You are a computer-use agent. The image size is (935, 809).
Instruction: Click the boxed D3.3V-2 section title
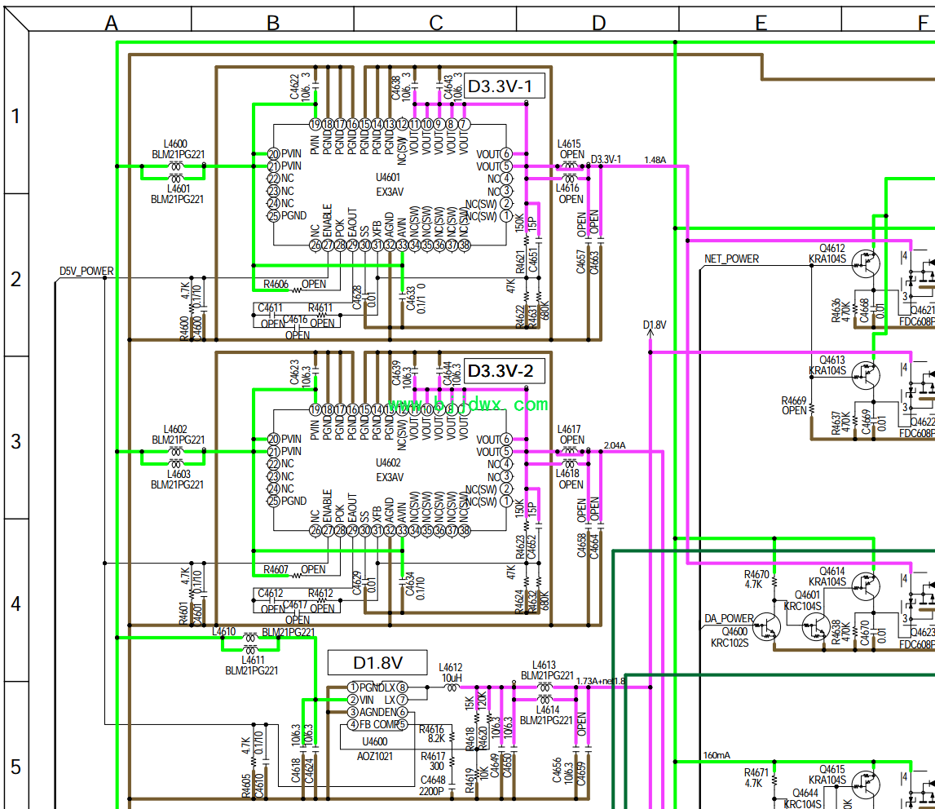click(505, 371)
